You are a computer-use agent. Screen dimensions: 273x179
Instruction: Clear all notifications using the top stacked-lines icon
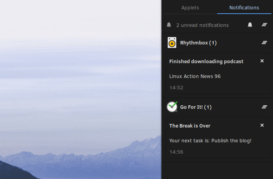pos(264,25)
